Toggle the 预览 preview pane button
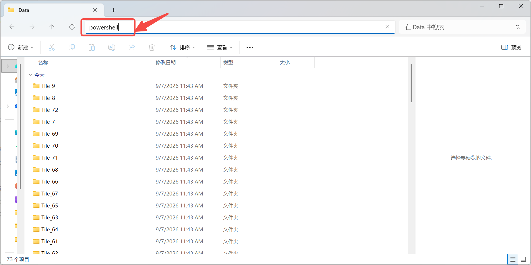This screenshot has width=531, height=265. (511, 48)
